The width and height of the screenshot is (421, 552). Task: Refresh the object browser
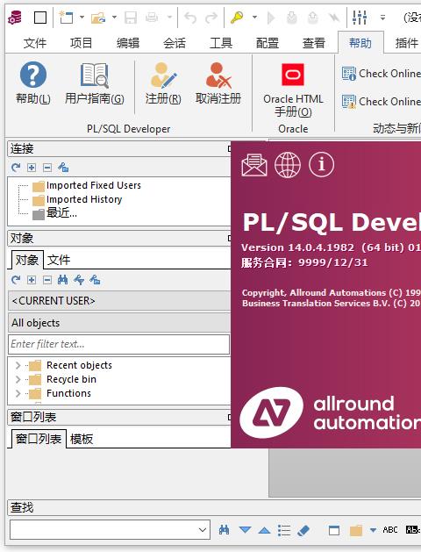click(x=16, y=280)
